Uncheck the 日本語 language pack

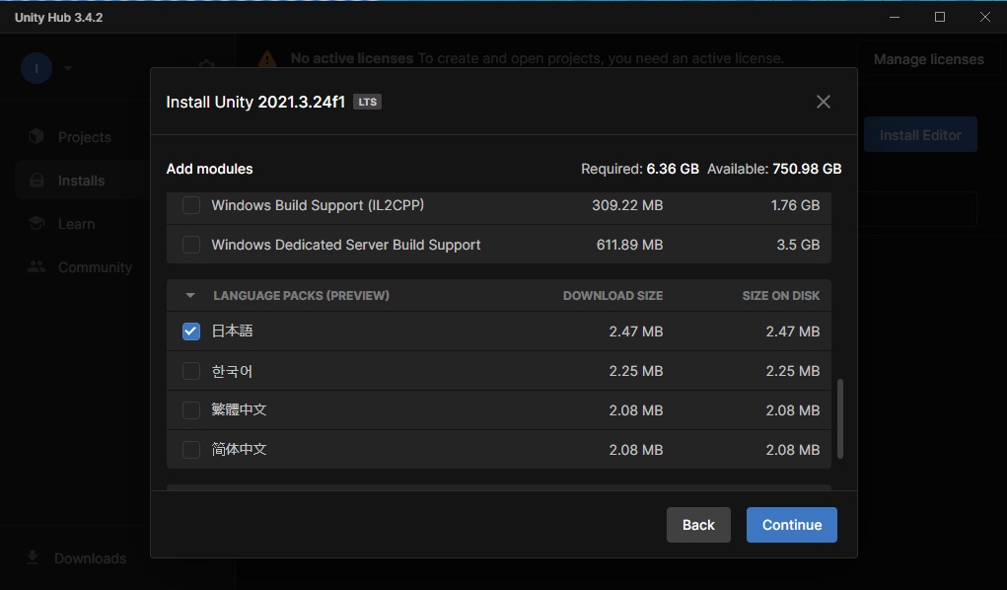click(190, 331)
